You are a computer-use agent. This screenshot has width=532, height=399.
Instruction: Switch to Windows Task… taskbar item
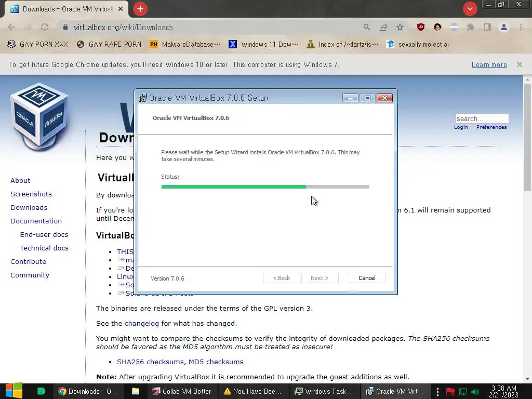pos(324,391)
